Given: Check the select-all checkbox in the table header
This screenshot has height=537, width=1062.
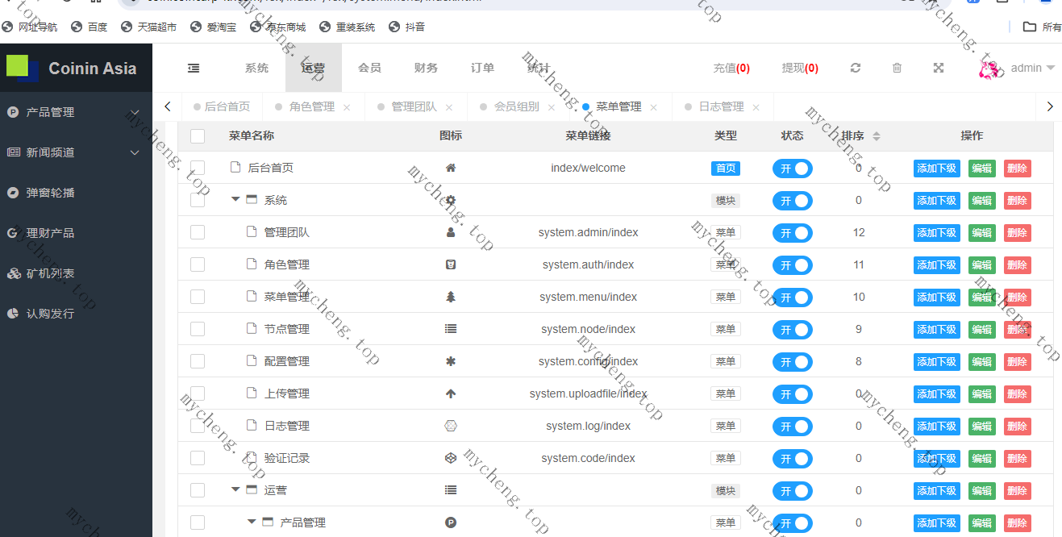Looking at the screenshot, I should [198, 135].
